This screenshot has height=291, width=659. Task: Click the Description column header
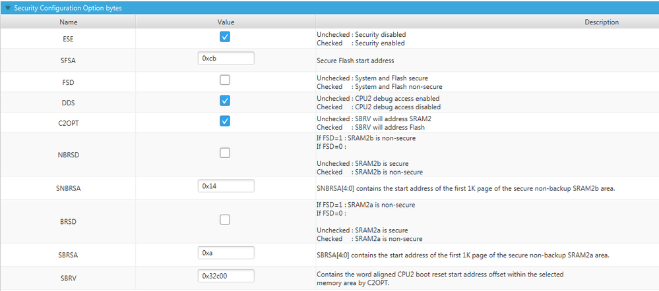601,22
